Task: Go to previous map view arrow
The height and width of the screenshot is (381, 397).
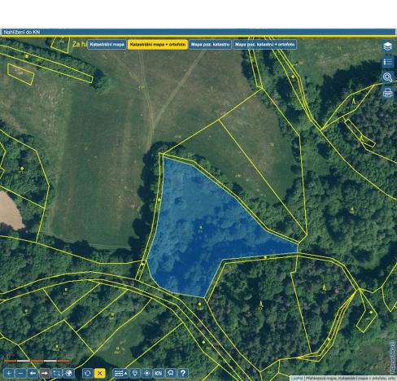Action: pyautogui.click(x=33, y=374)
